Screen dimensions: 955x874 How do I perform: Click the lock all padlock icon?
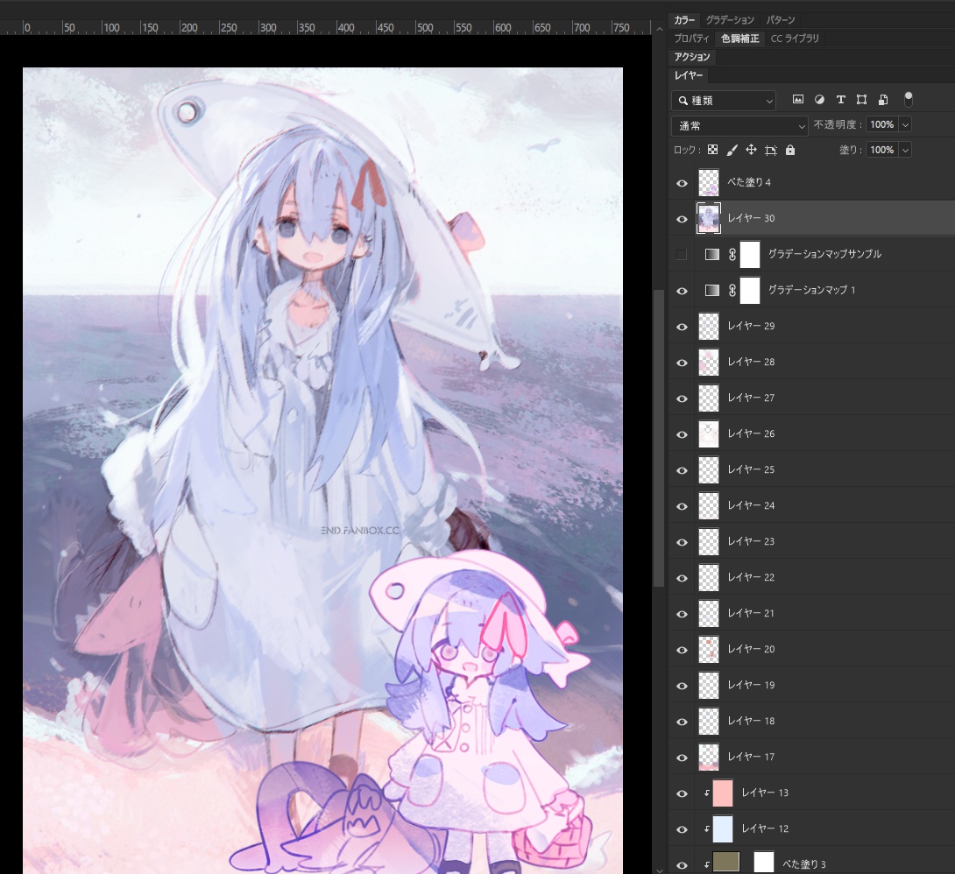790,151
